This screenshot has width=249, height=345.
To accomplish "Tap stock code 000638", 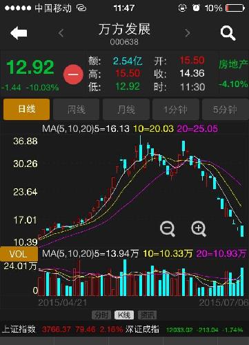I will (124, 42).
